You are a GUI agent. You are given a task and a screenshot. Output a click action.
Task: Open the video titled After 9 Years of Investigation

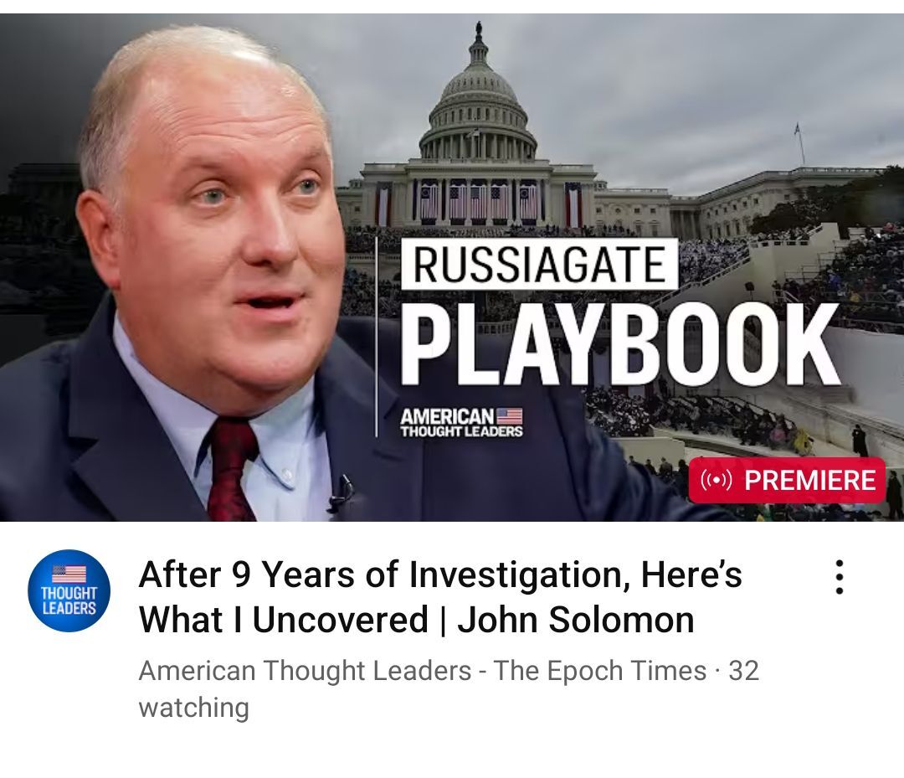coord(440,597)
